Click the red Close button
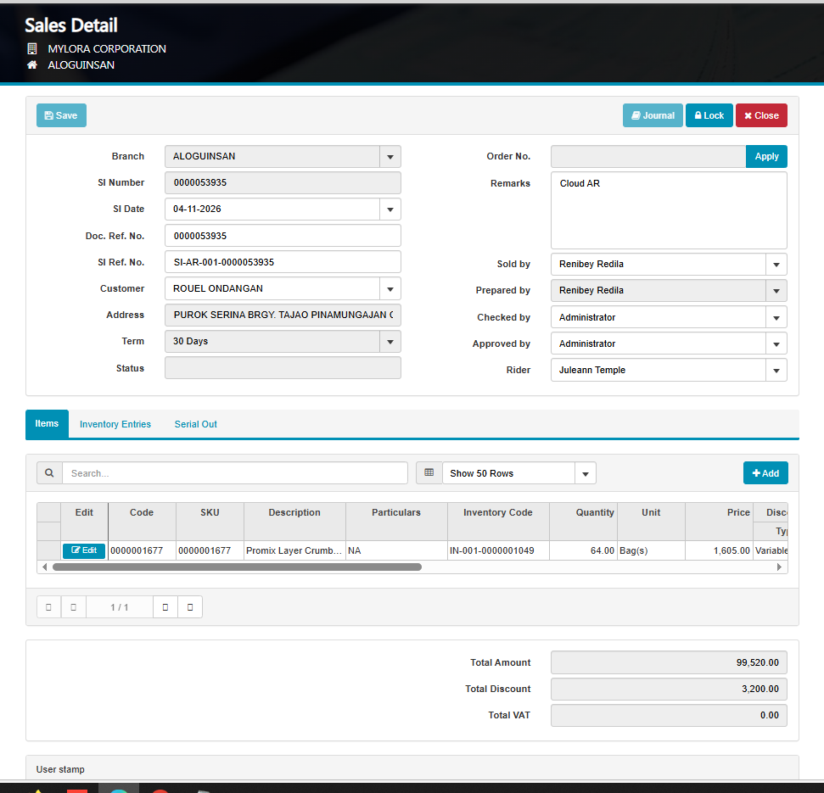 (x=761, y=115)
